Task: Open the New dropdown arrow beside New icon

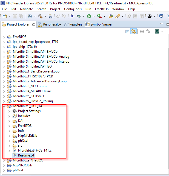Action: [x=10, y=16]
